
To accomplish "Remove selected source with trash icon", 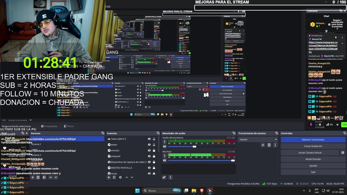I will click(x=114, y=177).
